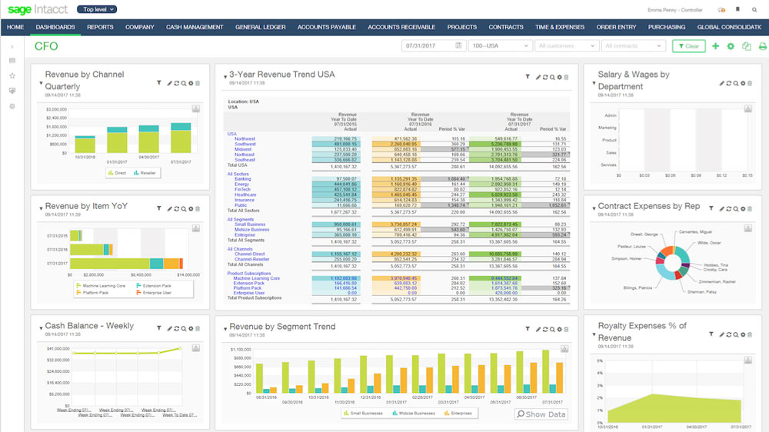
Task: Click the Clear filters button
Action: [x=689, y=46]
